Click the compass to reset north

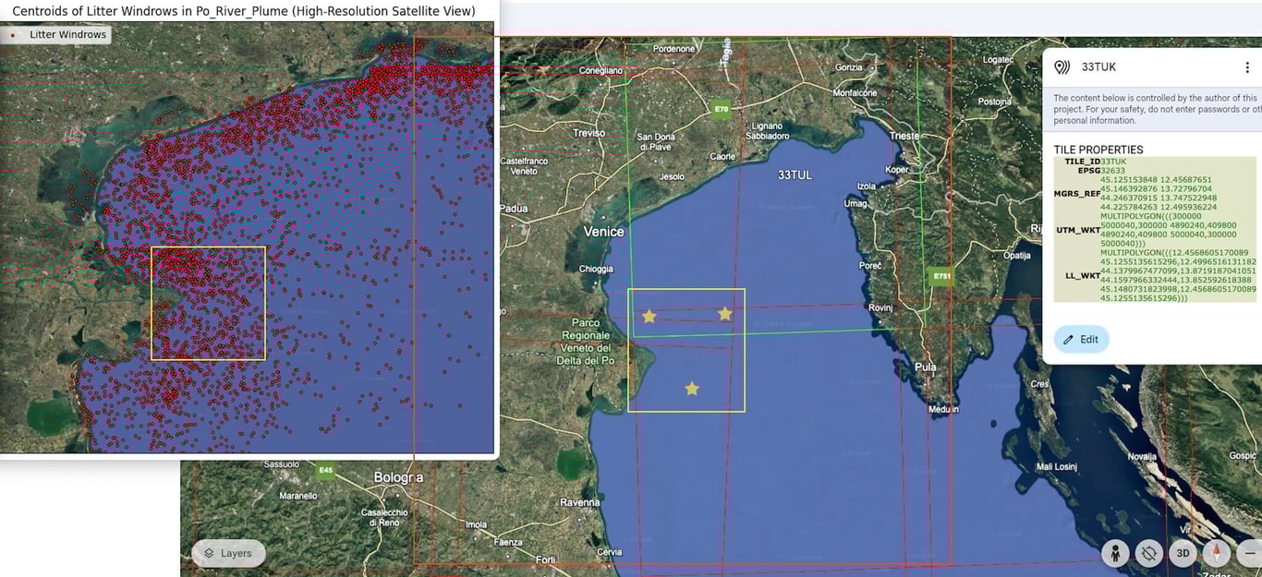point(1216,553)
